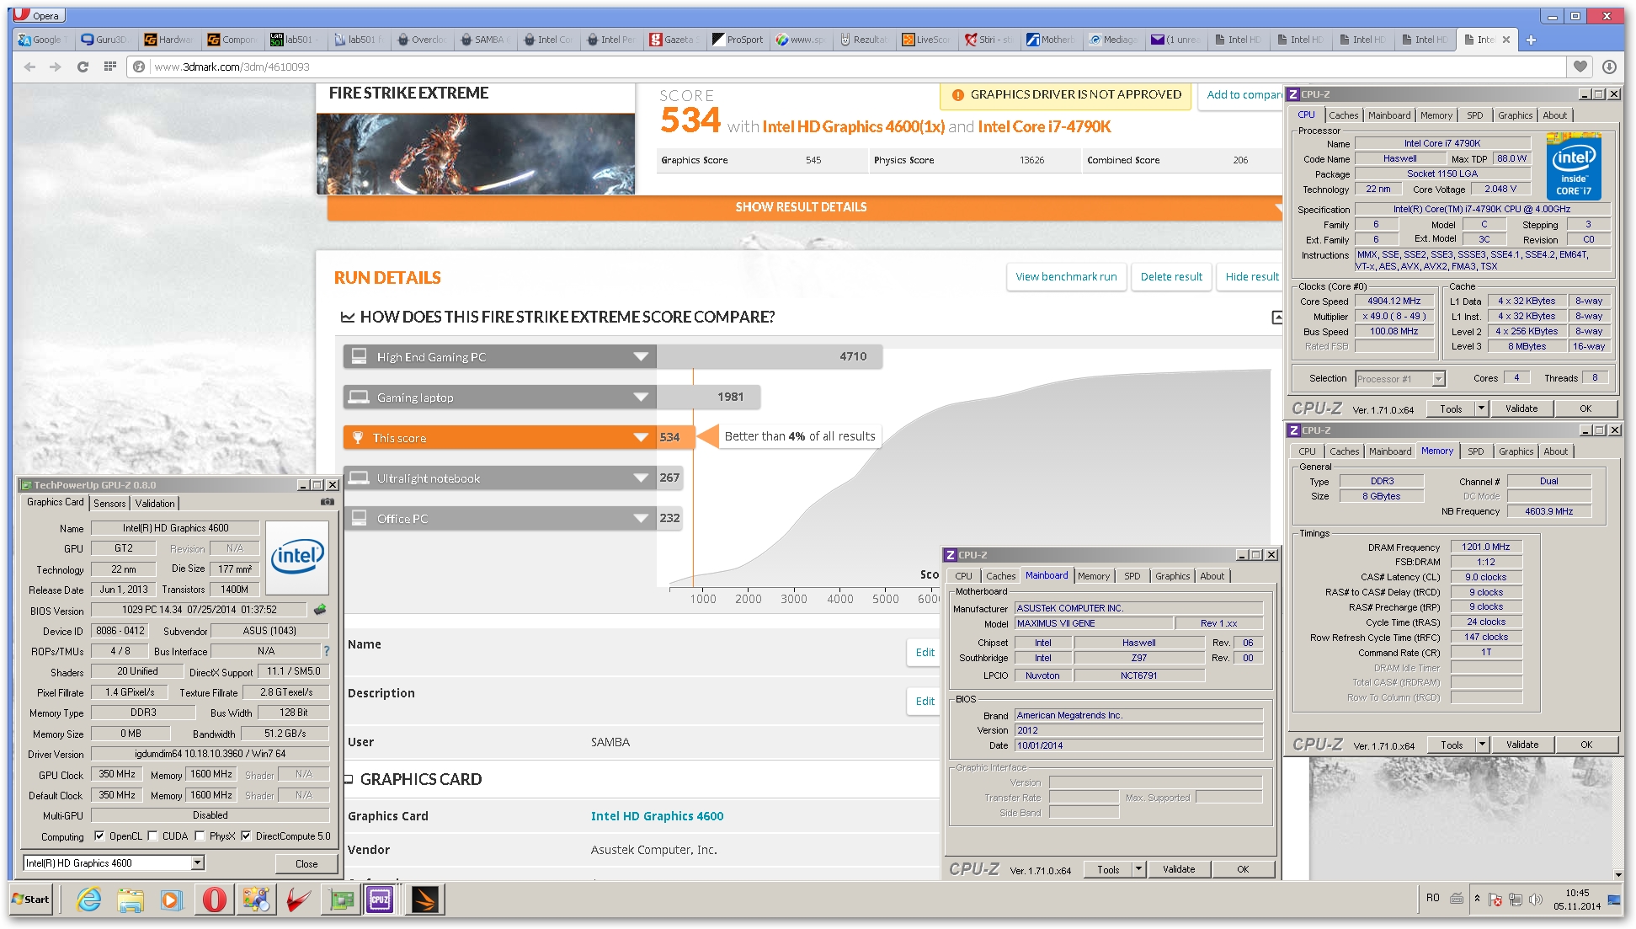This screenshot has height=929, width=1636.
Task: Click the Add to compare button
Action: click(x=1242, y=94)
